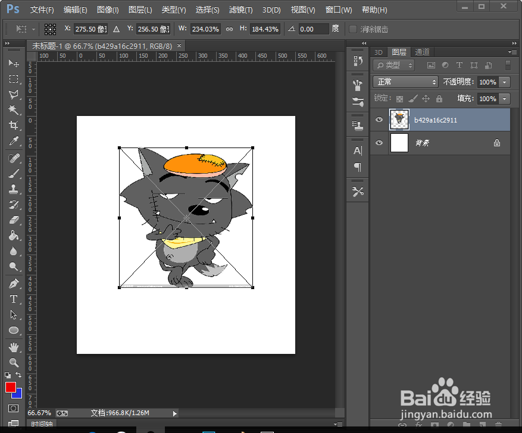Select the Ellipse shape tool

point(14,330)
